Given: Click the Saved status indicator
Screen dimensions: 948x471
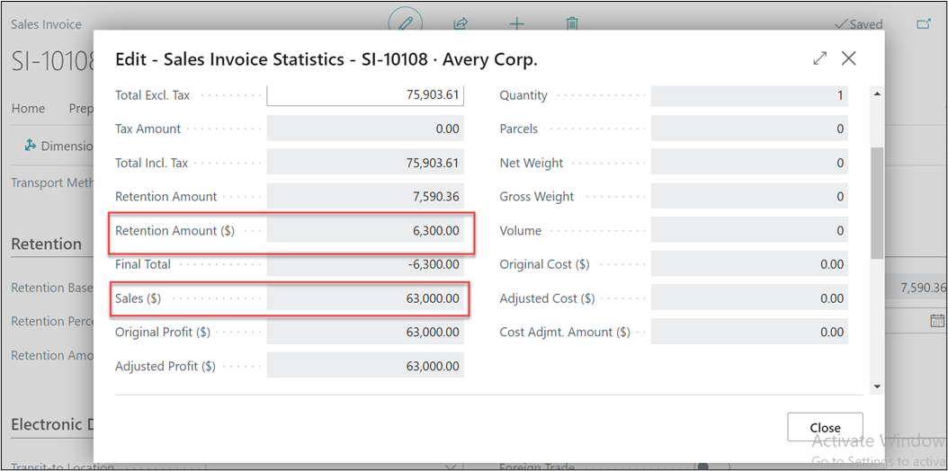Looking at the screenshot, I should (858, 24).
